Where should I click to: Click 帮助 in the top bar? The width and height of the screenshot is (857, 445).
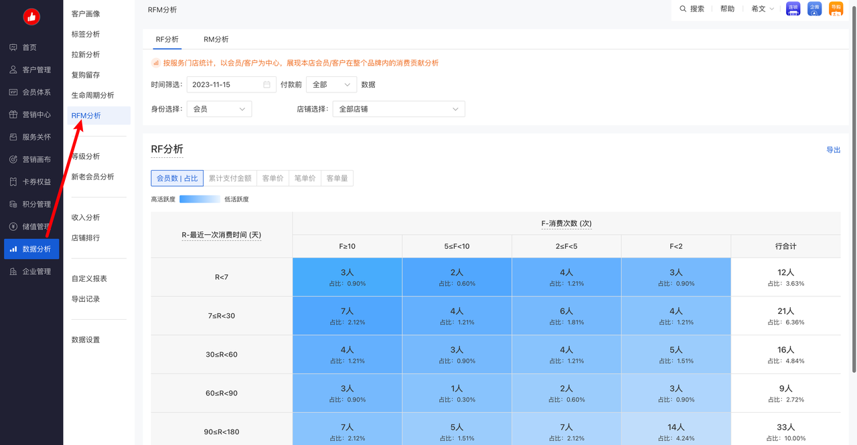click(x=727, y=9)
